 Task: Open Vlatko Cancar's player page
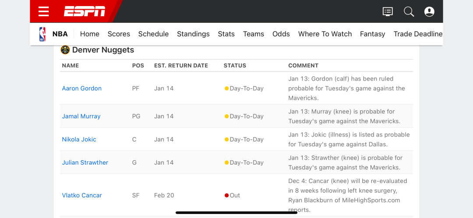coord(82,195)
